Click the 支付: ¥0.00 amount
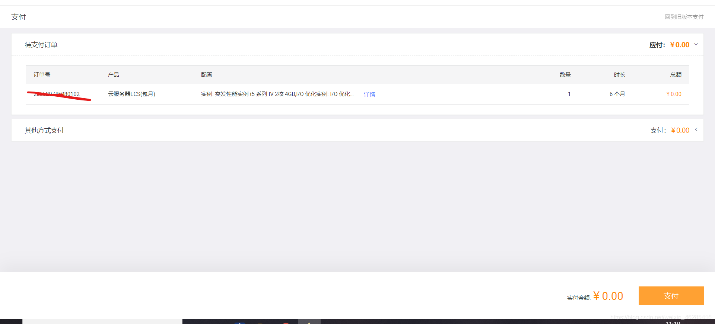The image size is (715, 324). 680,130
